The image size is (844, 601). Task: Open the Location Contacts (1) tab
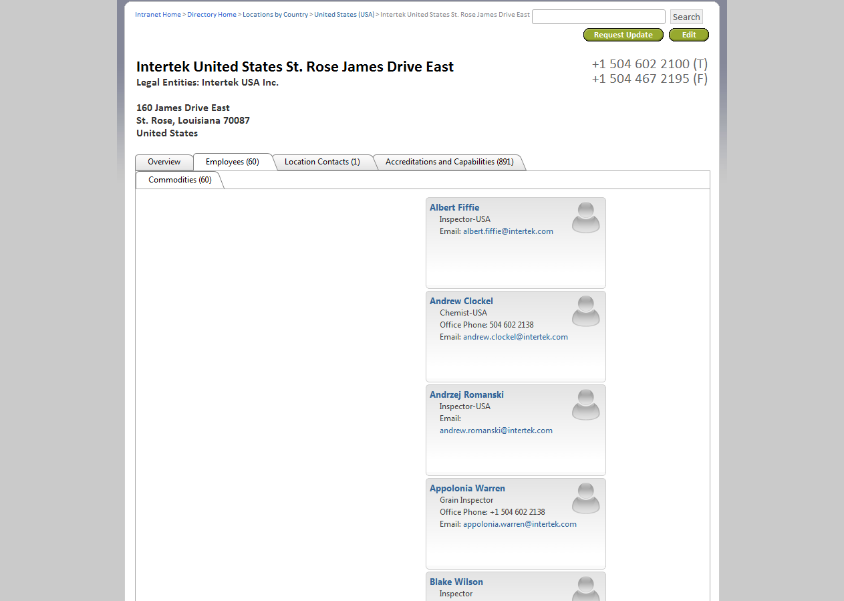(322, 162)
